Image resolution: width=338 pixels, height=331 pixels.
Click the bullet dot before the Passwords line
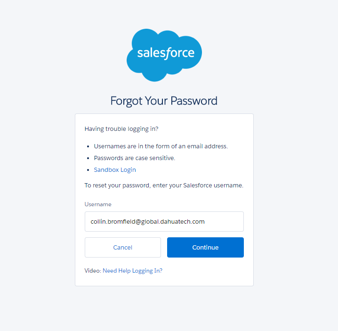[88, 158]
